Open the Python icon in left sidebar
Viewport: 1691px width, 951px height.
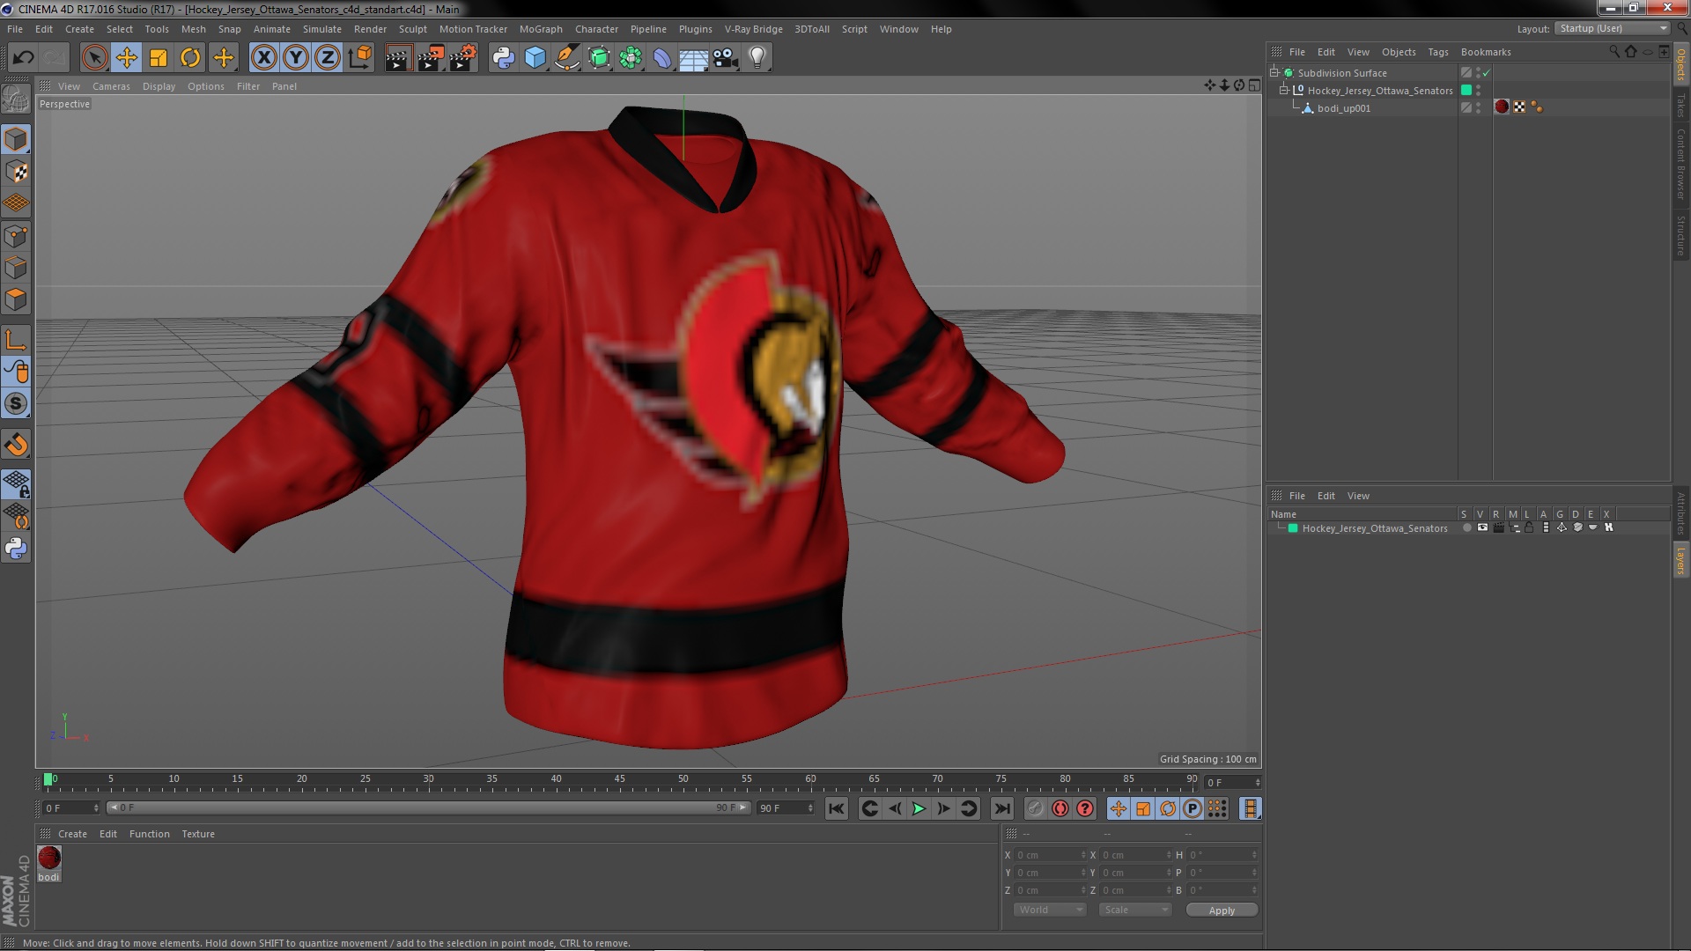point(16,548)
